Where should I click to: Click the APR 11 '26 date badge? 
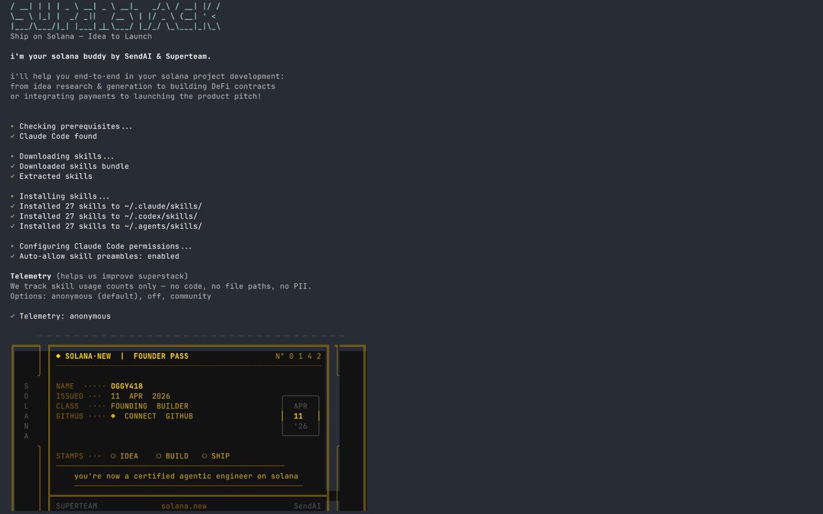(300, 415)
